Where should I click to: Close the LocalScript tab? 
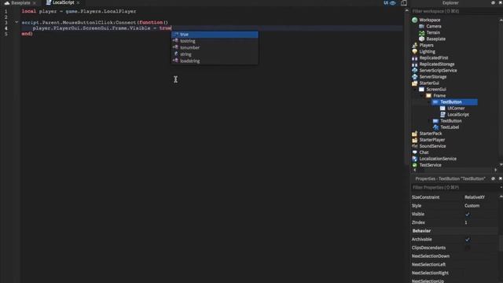(78, 3)
